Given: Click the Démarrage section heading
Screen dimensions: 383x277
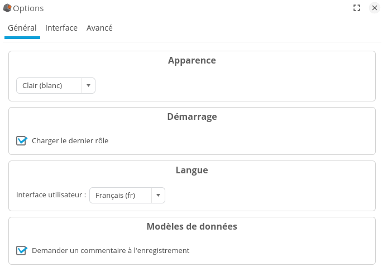Looking at the screenshot, I should (x=191, y=117).
